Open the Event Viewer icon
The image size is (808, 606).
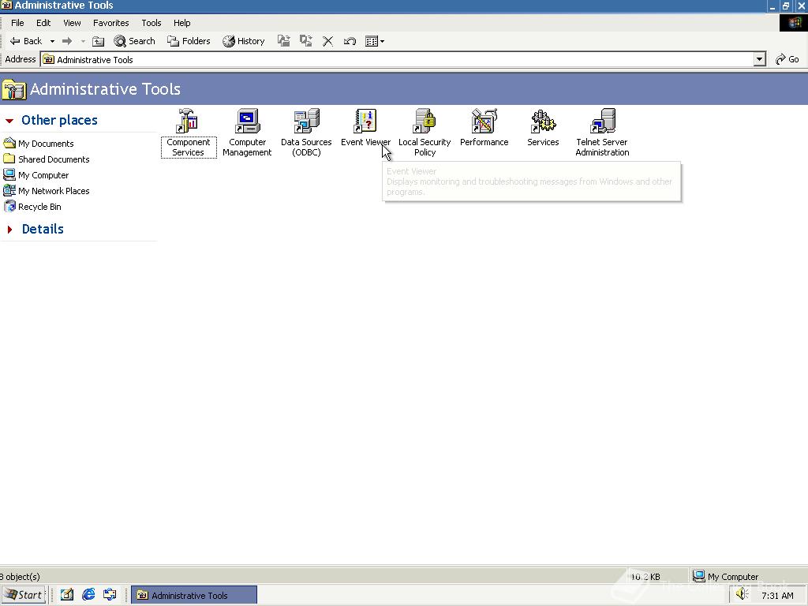point(365,127)
